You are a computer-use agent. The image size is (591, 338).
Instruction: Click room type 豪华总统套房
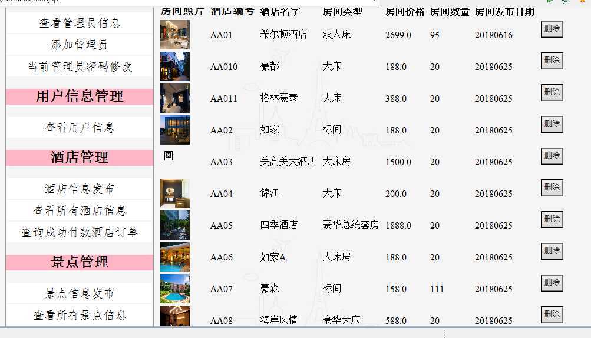pos(351,225)
